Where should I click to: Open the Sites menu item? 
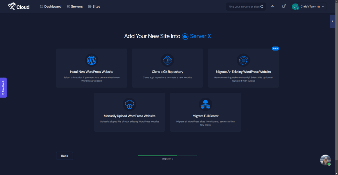[x=94, y=7]
